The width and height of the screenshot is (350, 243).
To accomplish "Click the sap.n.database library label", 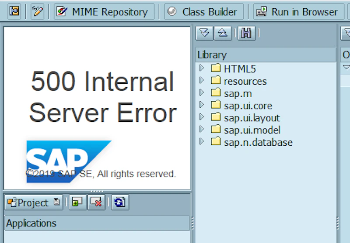I will pos(258,143).
